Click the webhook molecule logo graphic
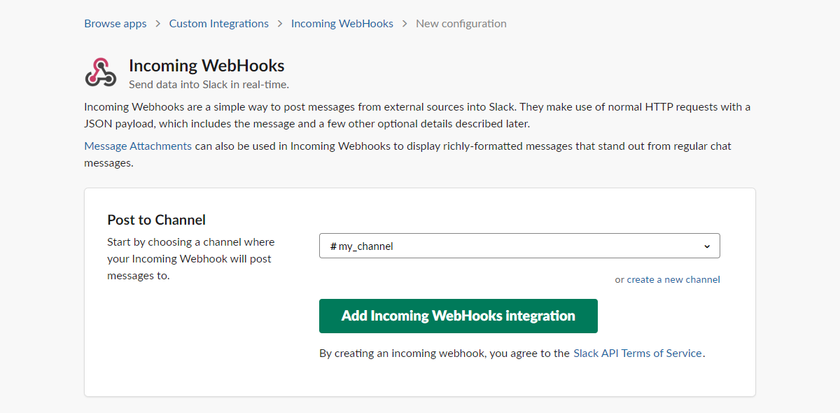Viewport: 840px width, 413px height. pyautogui.click(x=101, y=72)
